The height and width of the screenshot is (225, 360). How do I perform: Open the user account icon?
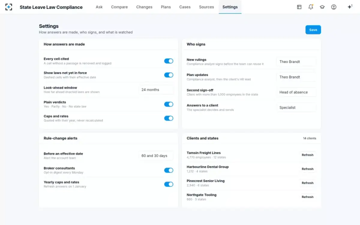click(334, 7)
